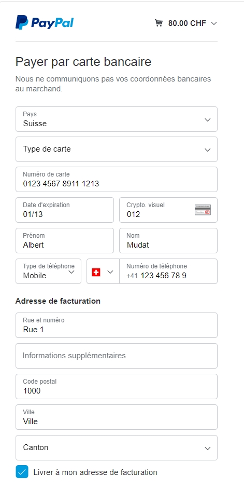Open the Canton dropdown
The image size is (244, 489).
click(x=117, y=448)
